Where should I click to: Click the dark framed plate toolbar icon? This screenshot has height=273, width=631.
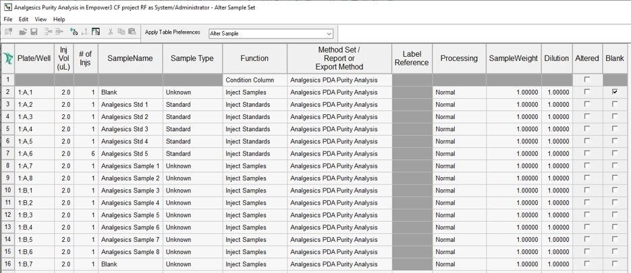coord(96,32)
